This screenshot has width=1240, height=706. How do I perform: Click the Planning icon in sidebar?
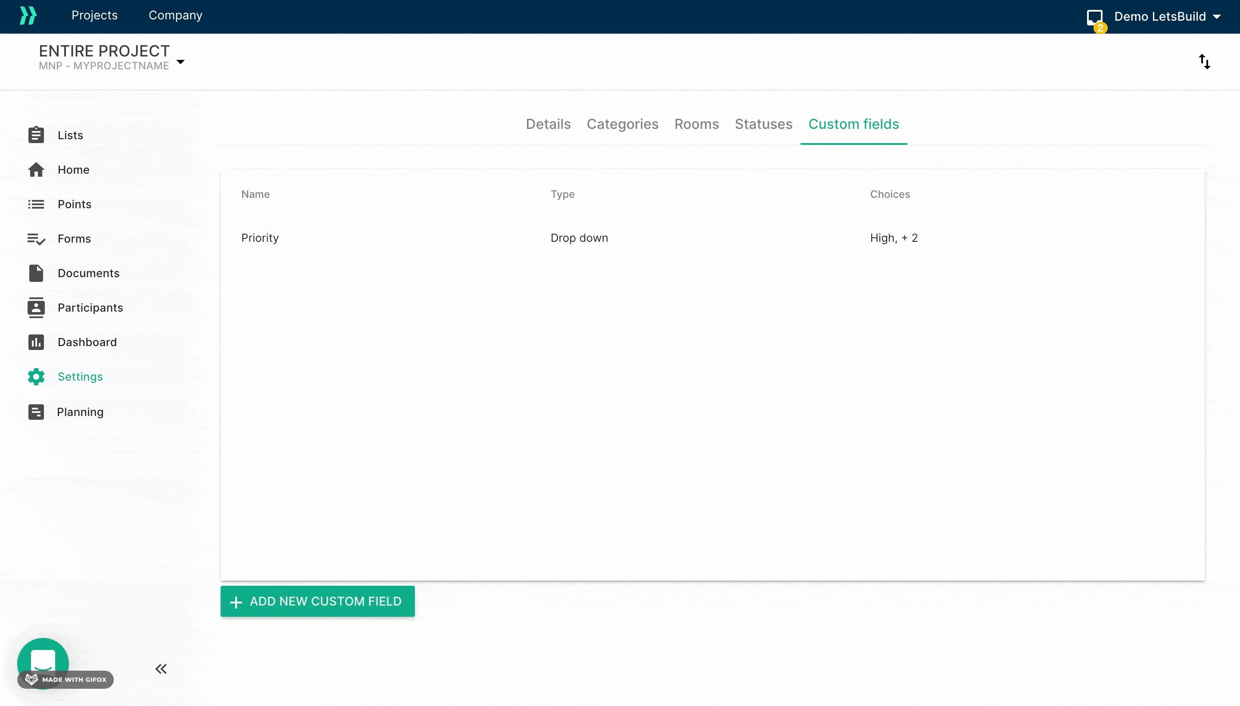(36, 412)
